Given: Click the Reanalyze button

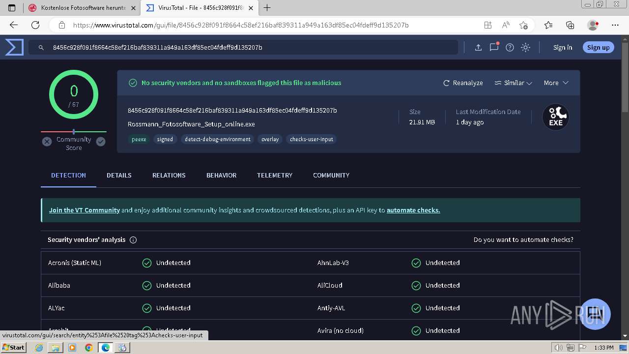Looking at the screenshot, I should (x=463, y=83).
